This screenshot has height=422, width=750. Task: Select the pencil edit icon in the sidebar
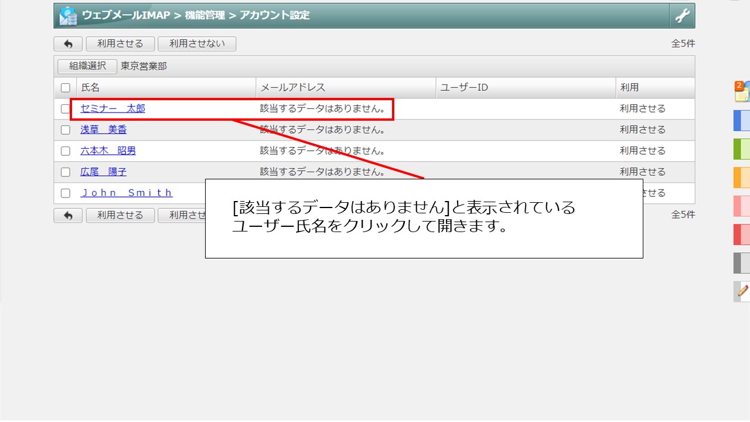pyautogui.click(x=742, y=291)
